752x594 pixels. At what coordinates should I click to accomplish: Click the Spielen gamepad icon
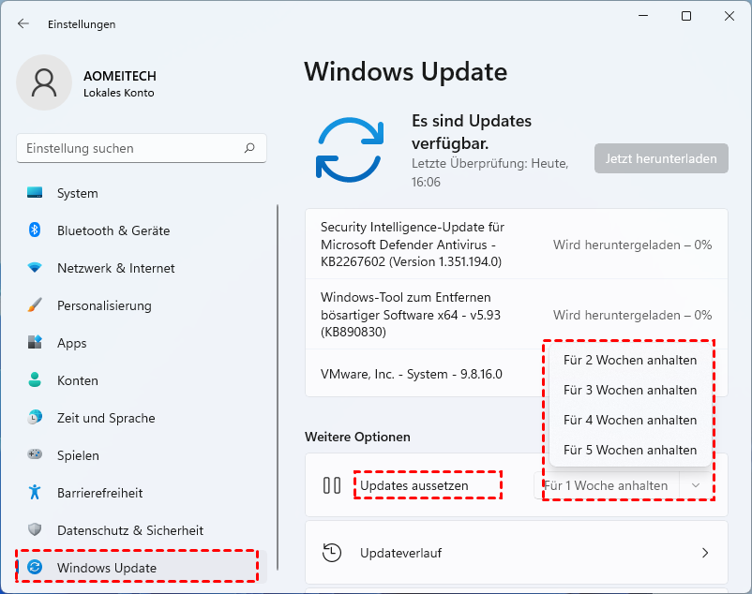click(x=35, y=454)
